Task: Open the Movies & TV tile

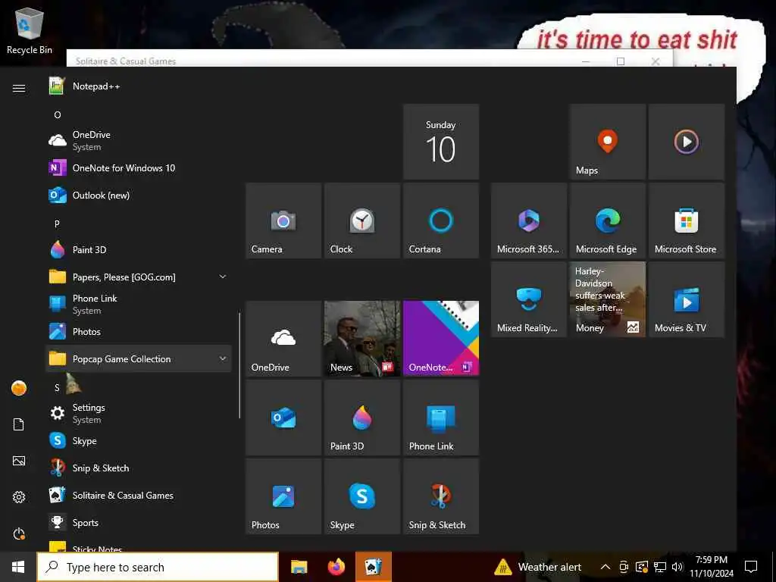Action: coord(687,299)
